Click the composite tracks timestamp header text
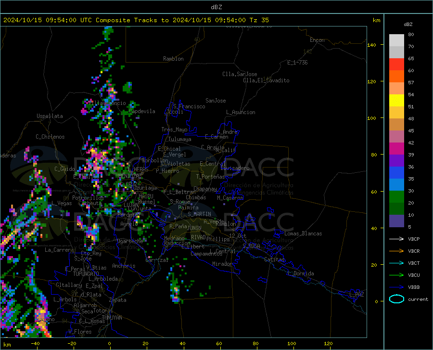 pos(136,20)
